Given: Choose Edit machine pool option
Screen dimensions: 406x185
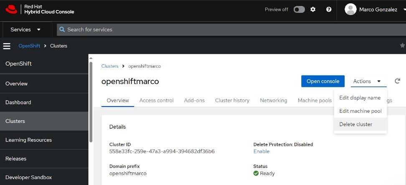Looking at the screenshot, I should coord(360,111).
